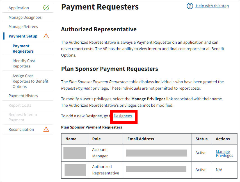This screenshot has height=182, width=240.
Task: Open Manage Retirees from the sidebar
Action: click(23, 27)
